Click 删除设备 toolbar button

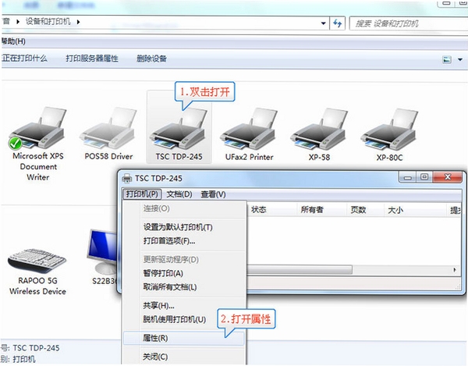151,59
